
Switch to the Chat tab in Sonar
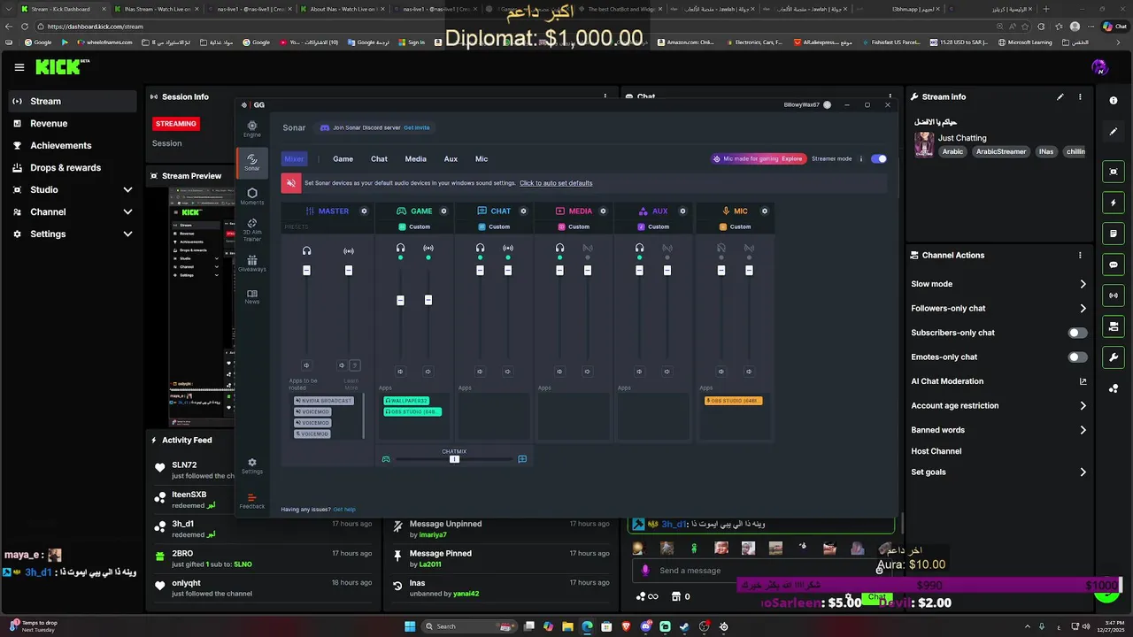point(379,159)
